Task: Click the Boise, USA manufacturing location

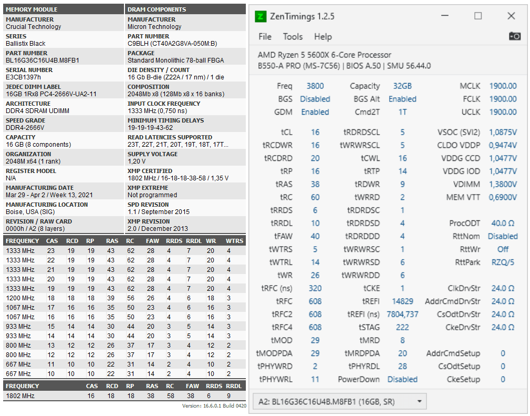Action: click(30, 211)
